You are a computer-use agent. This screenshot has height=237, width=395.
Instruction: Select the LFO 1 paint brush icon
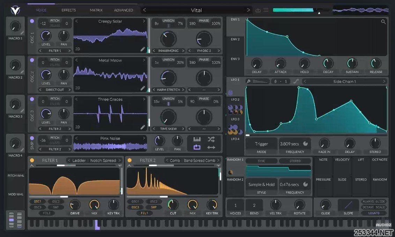248,81
